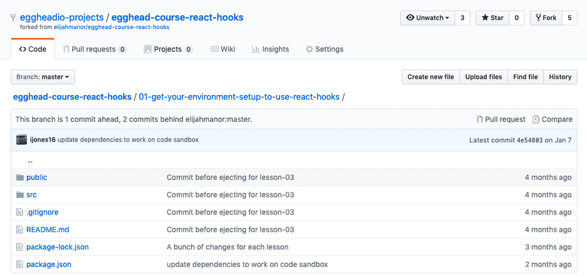Screen dimensions: 587x277
Task: Open the package-lock.json file
Action: pyautogui.click(x=57, y=247)
